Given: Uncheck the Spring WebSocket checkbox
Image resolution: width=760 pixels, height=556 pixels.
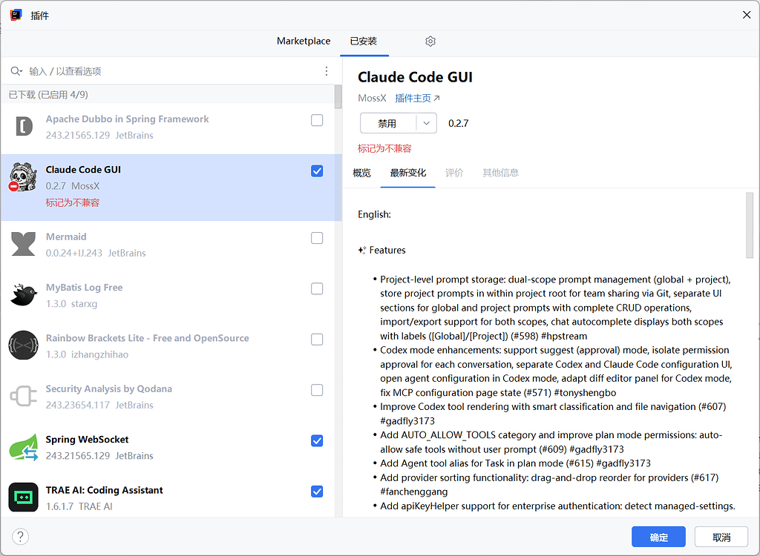Looking at the screenshot, I should click(317, 441).
